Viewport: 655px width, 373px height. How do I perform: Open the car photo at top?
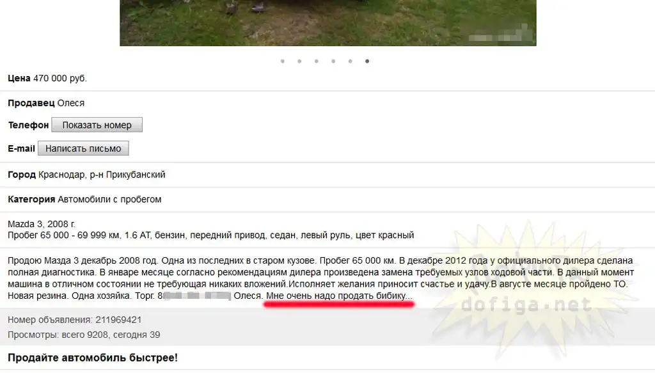(328, 22)
